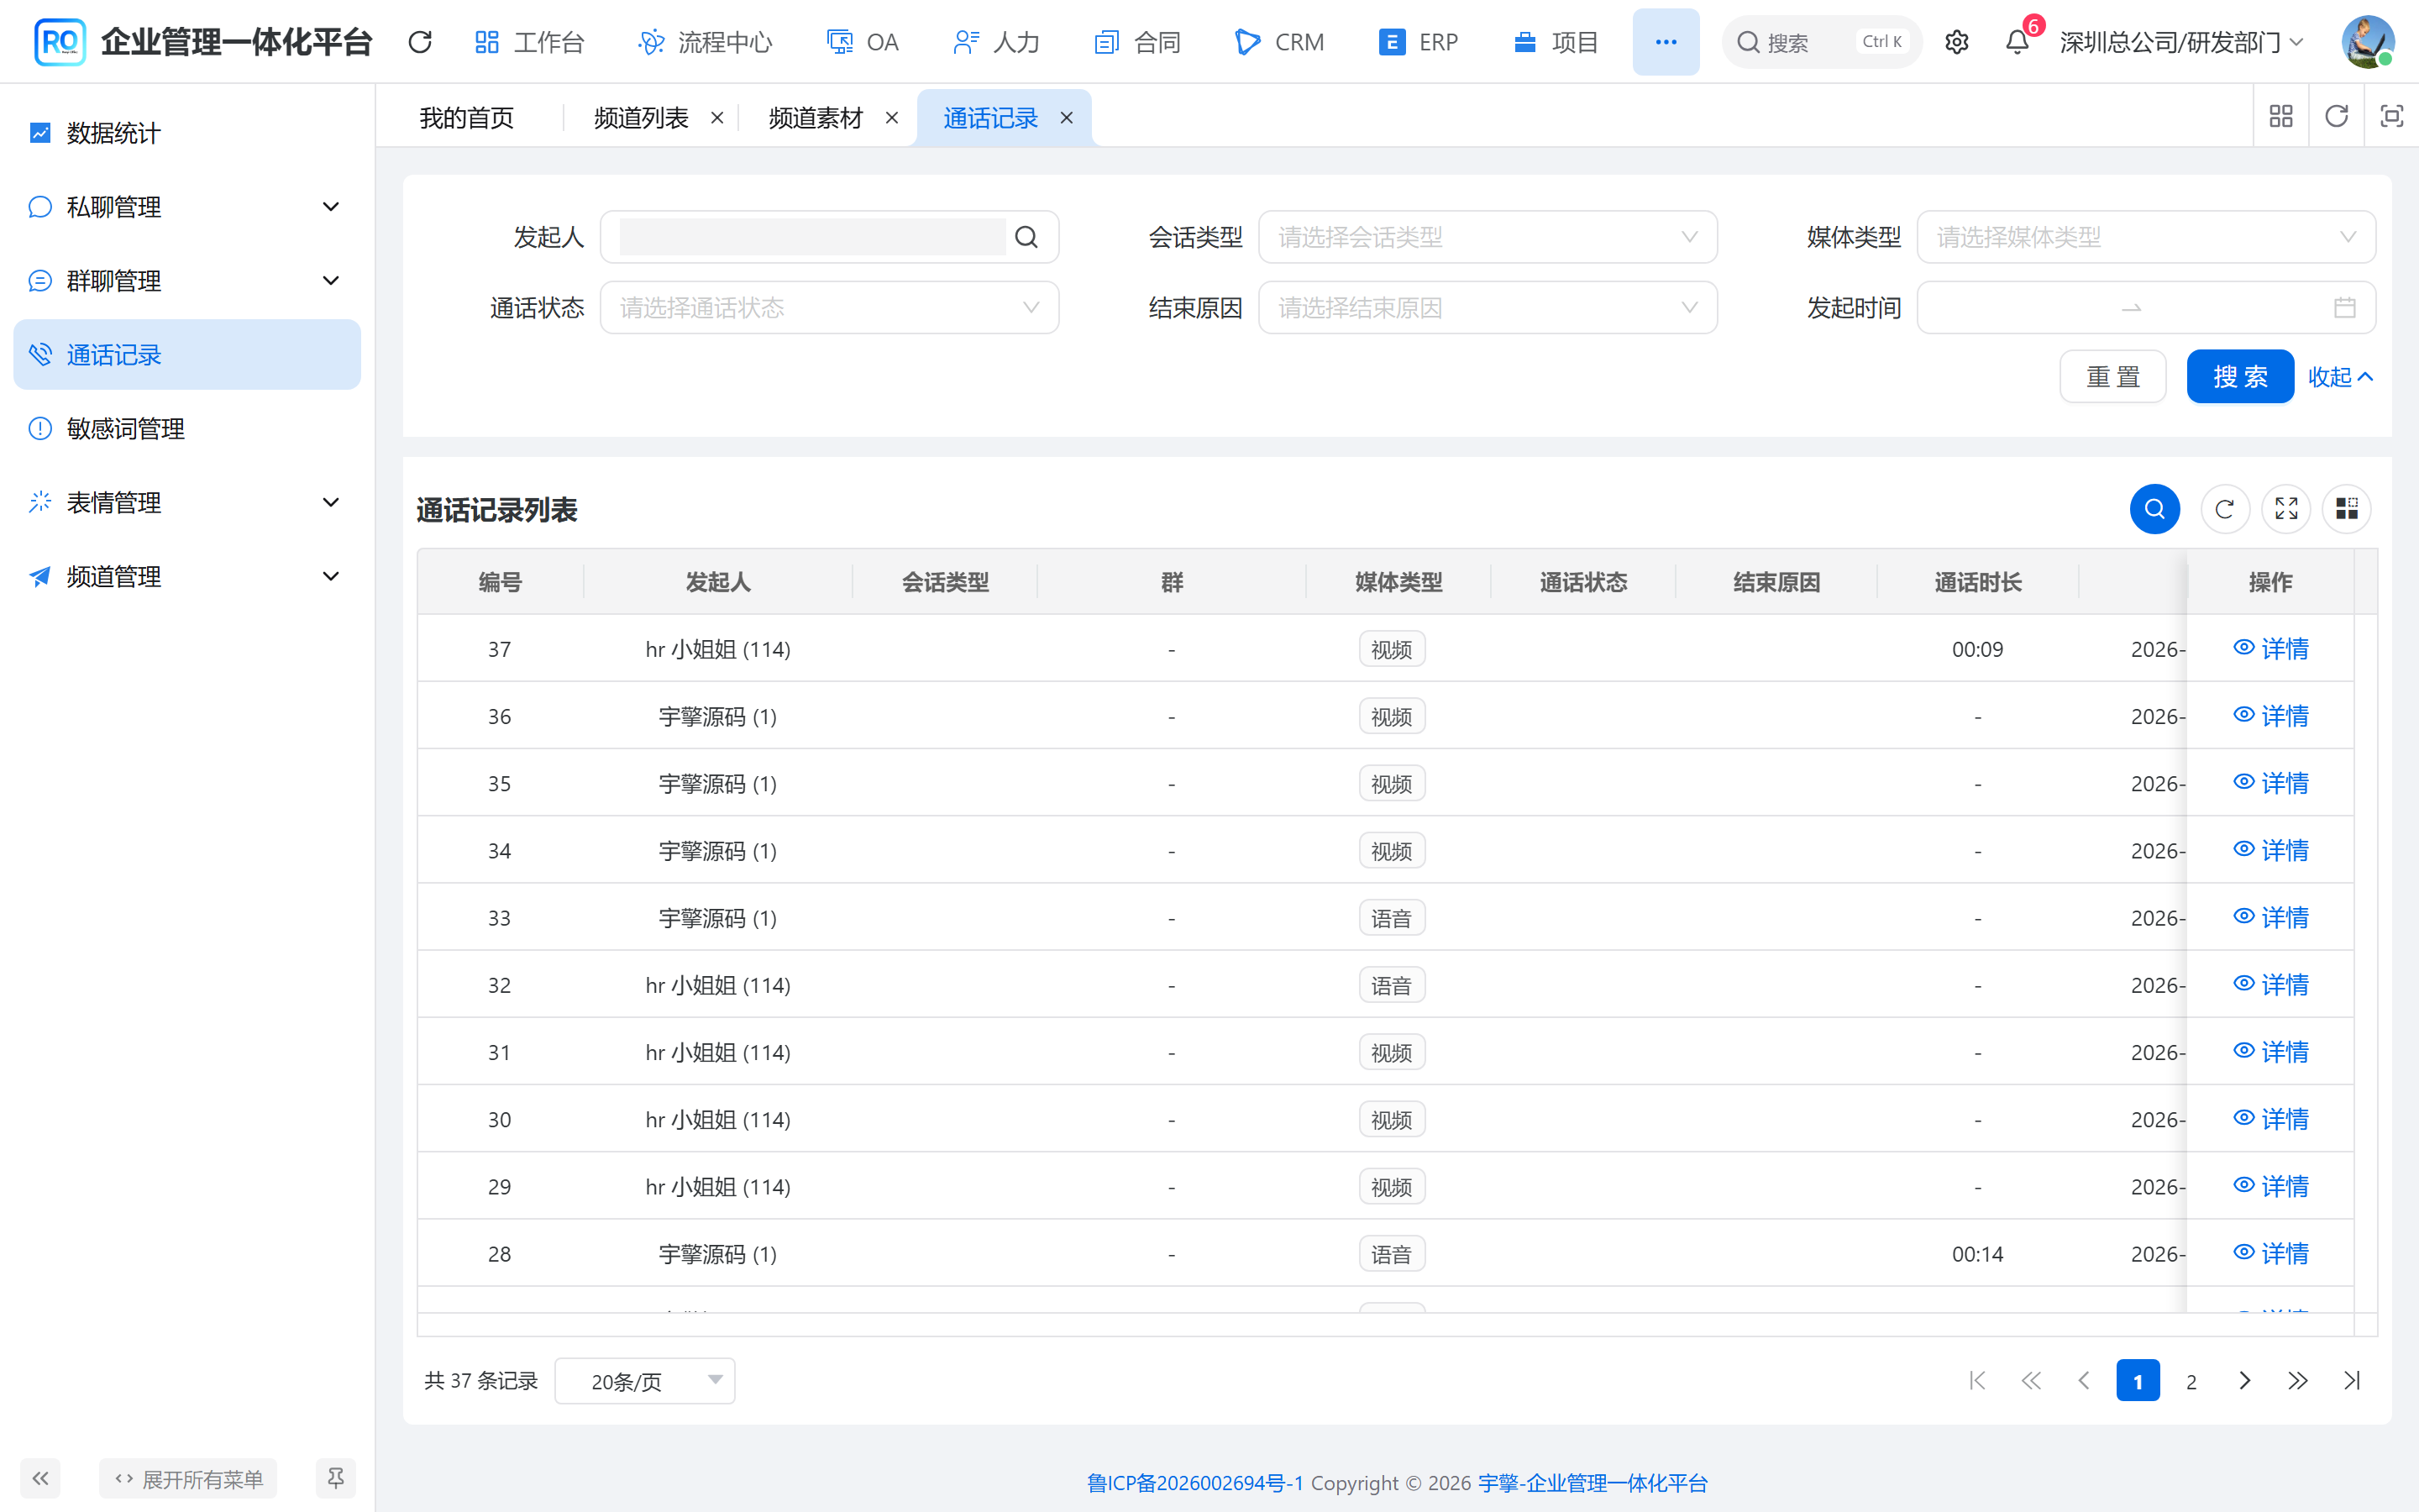Click the 搜索 search button

pyautogui.click(x=2240, y=377)
